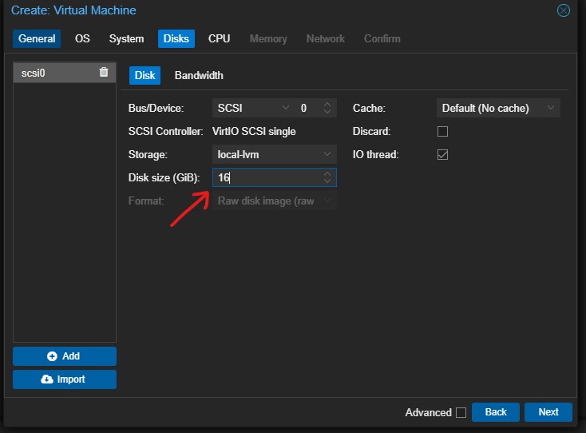
Task: Click the Disk size input field
Action: (x=266, y=177)
